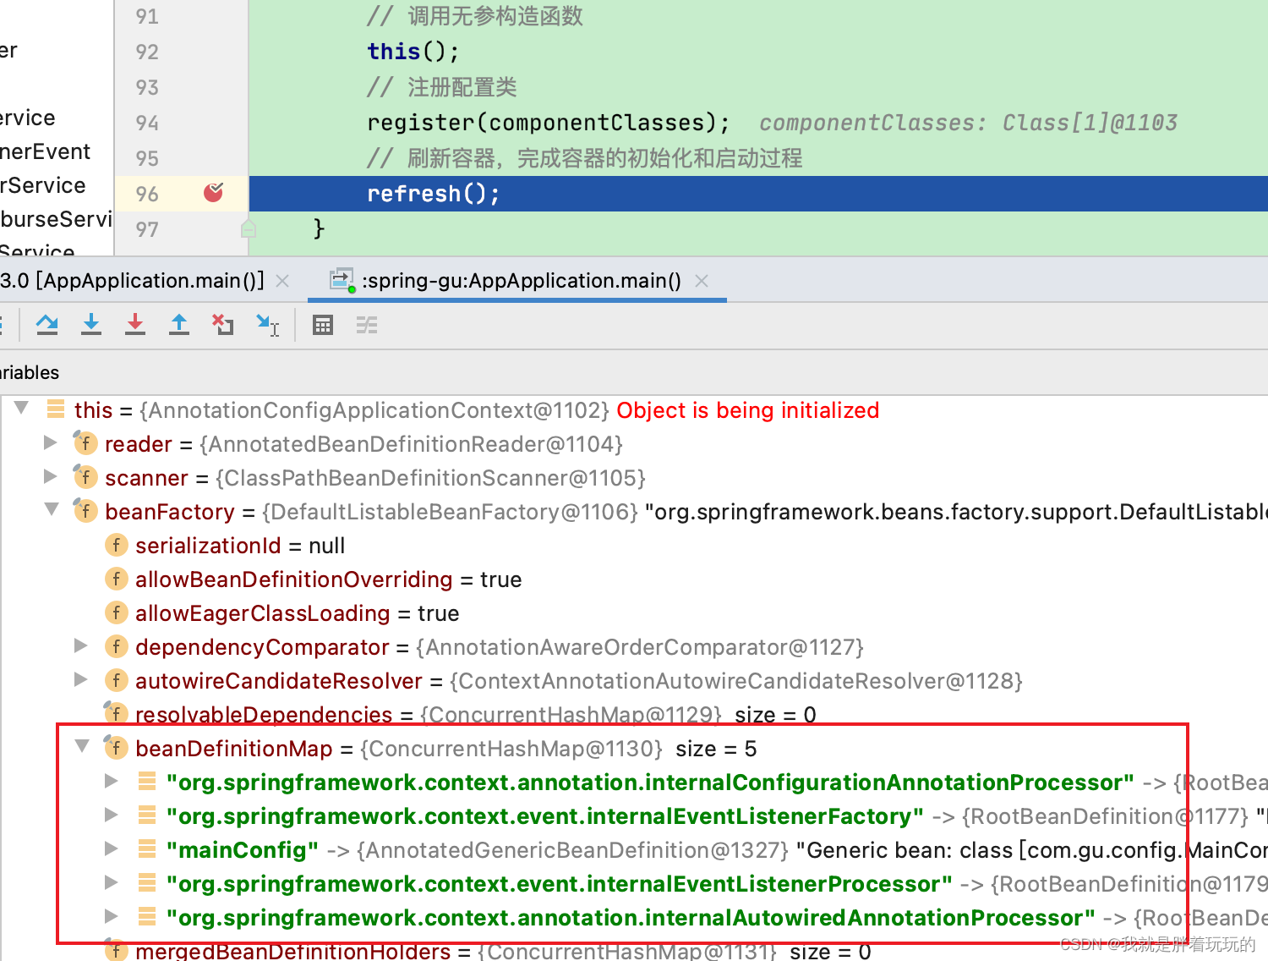The width and height of the screenshot is (1268, 961).
Task: Collapse the beanDefinitionMap node
Action: [82, 746]
